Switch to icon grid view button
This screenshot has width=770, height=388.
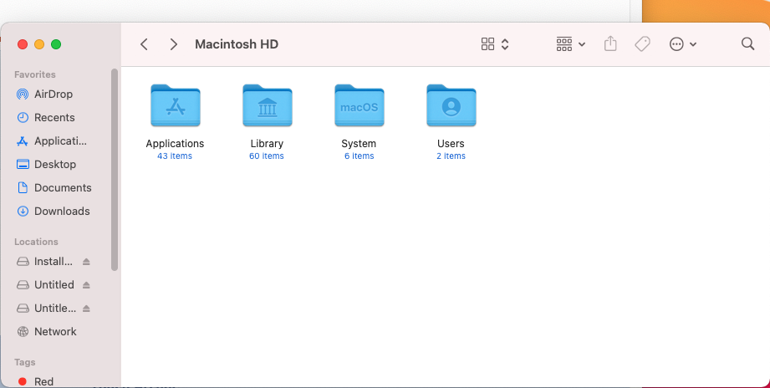(487, 44)
